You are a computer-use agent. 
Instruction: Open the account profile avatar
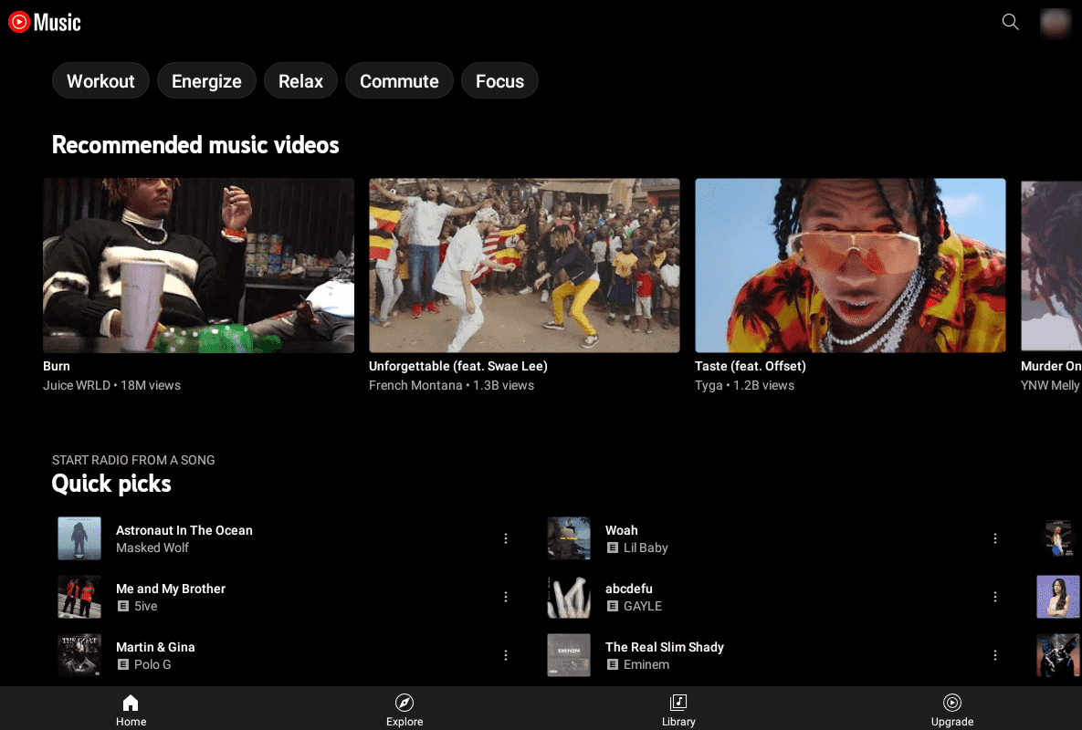[x=1056, y=23]
